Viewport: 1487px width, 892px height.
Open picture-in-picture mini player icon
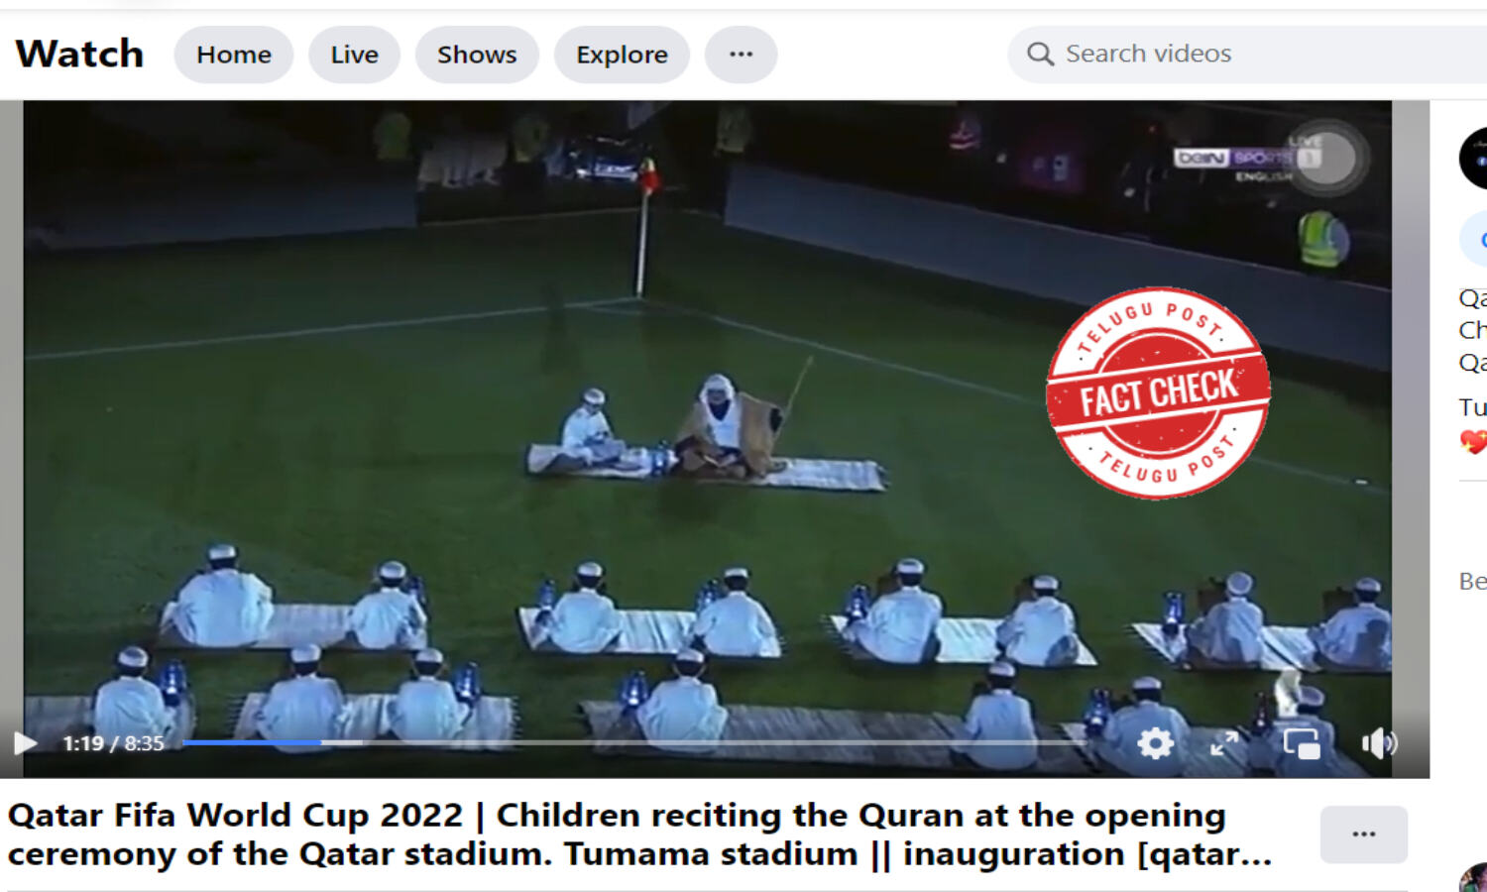[1302, 742]
